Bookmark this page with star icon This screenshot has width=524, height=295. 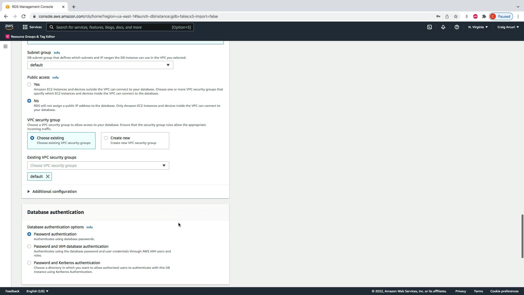pyautogui.click(x=455, y=16)
